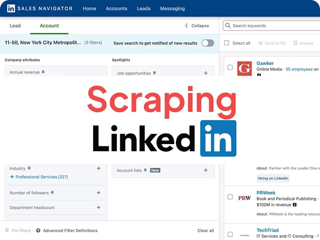Click the Pin filters pin icon

7,231
